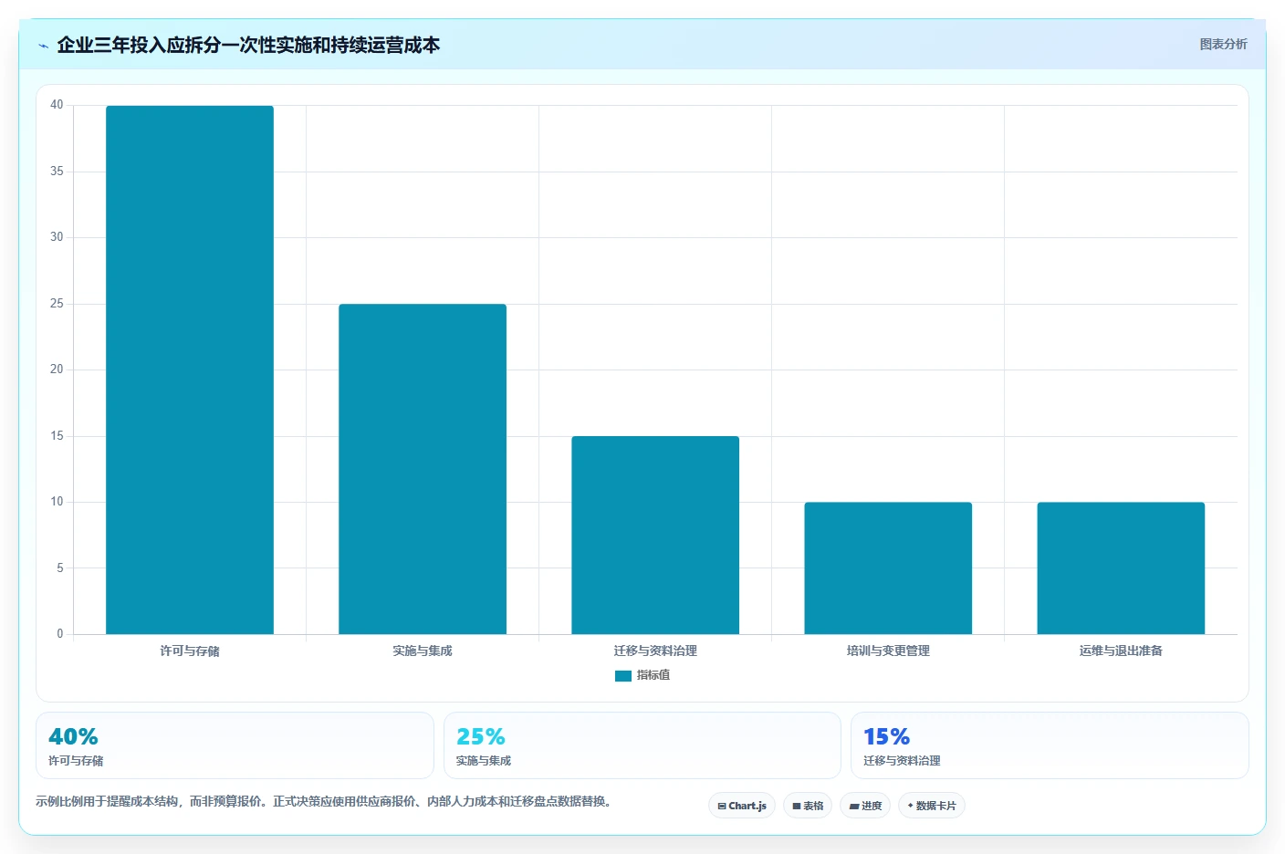Click the bar icon in 进度 chip

click(854, 807)
